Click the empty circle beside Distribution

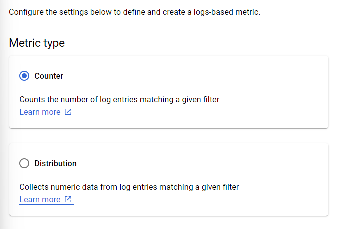[24, 164]
